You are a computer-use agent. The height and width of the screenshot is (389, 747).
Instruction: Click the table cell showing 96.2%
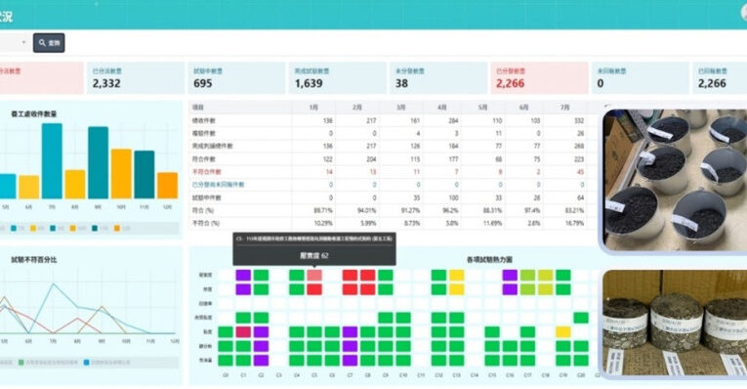point(450,210)
